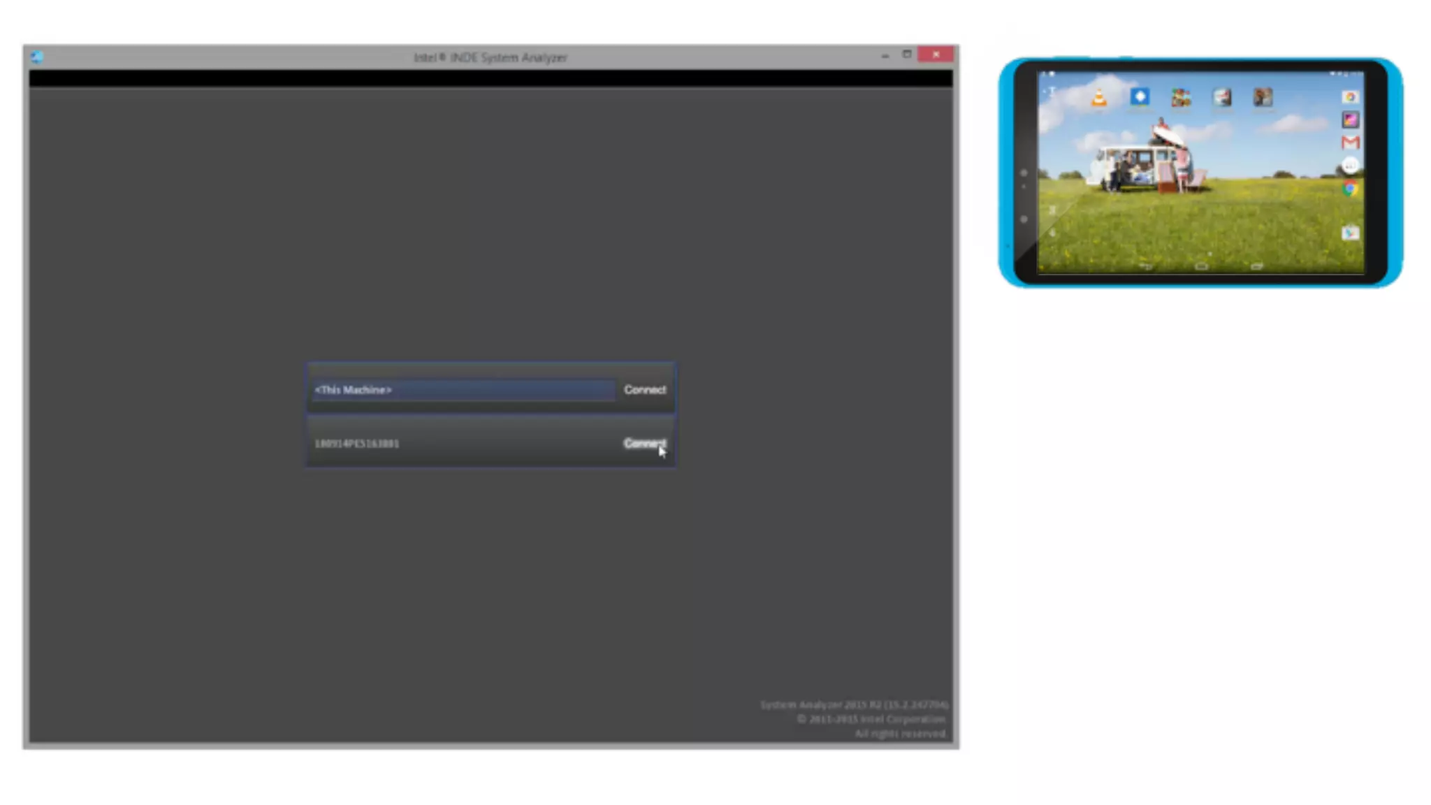Image resolution: width=1431 pixels, height=805 pixels.
Task: Open the Play Store bag icon
Action: pos(1350,233)
